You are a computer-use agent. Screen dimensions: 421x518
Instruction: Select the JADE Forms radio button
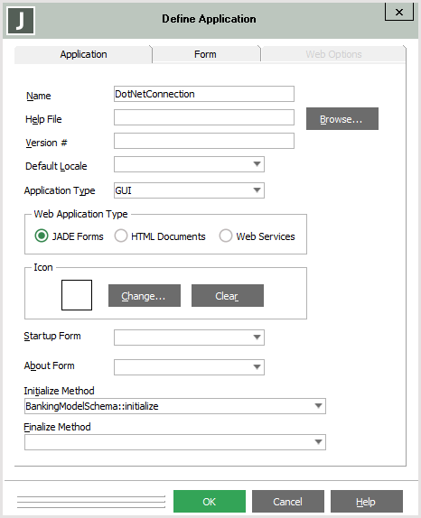(42, 236)
